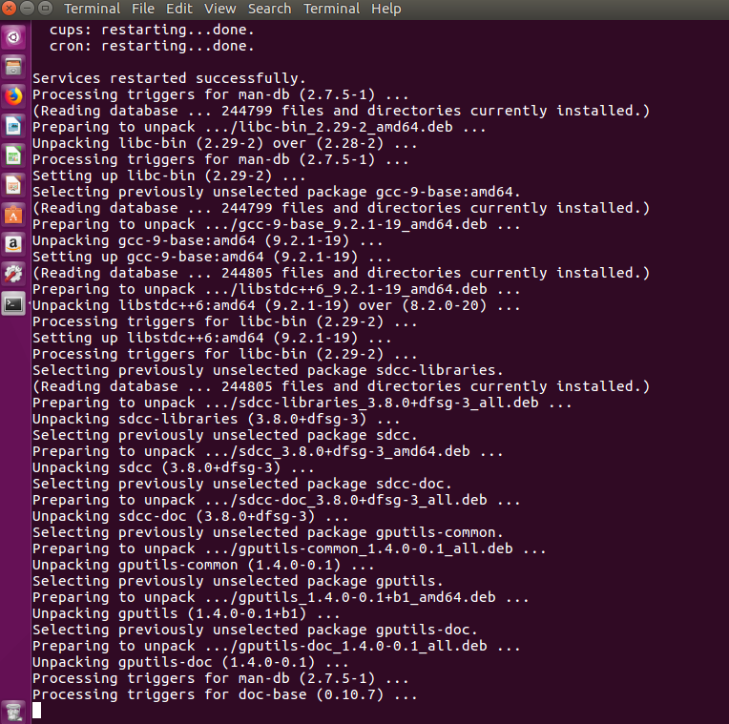The height and width of the screenshot is (724, 729).
Task: Minimize the Terminal window
Action: [27, 9]
